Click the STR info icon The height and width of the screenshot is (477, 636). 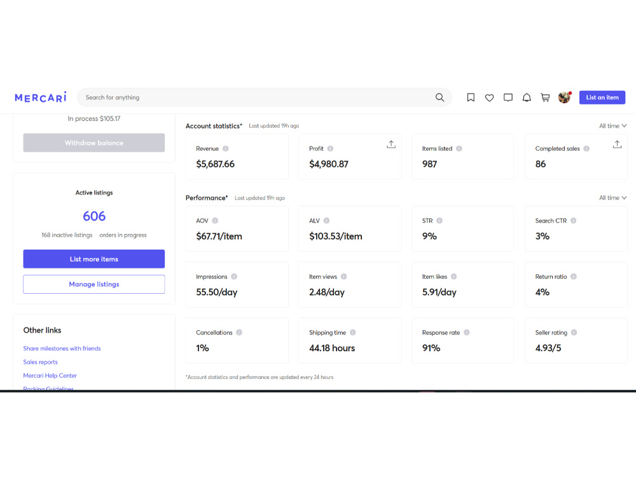439,221
